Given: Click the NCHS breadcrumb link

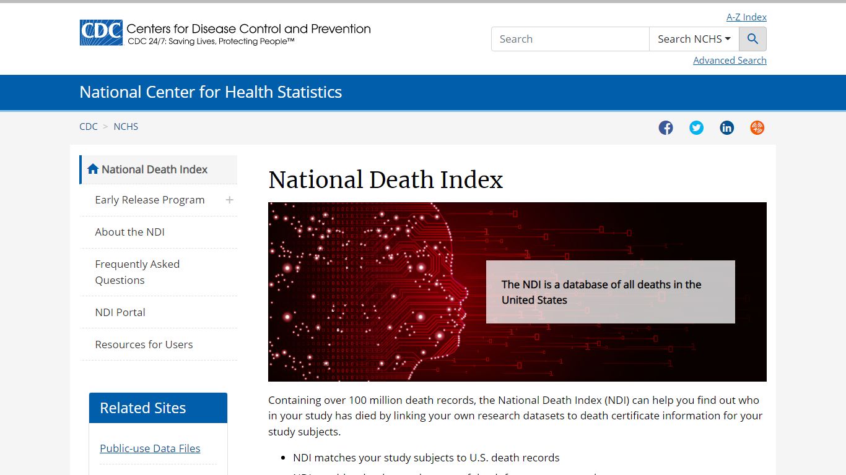Looking at the screenshot, I should click(x=126, y=126).
